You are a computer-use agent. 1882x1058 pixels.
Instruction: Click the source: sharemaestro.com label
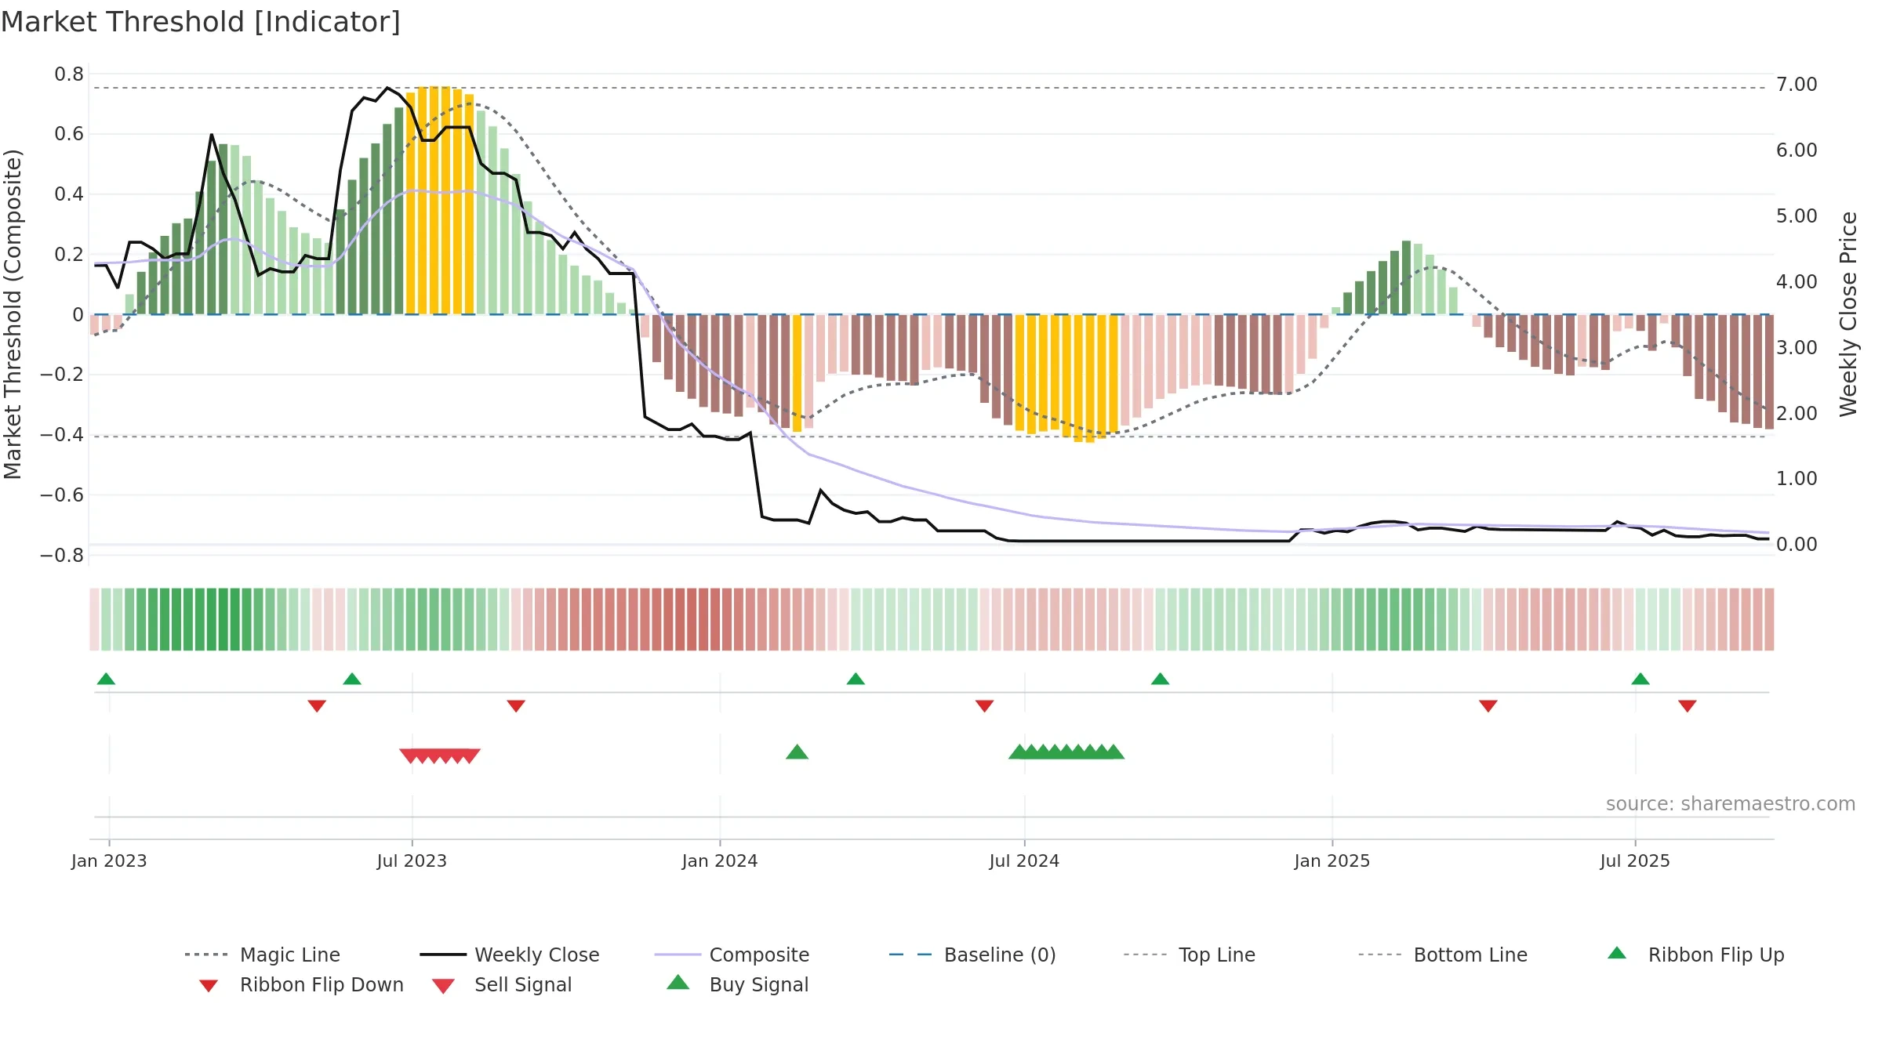pyautogui.click(x=1731, y=804)
